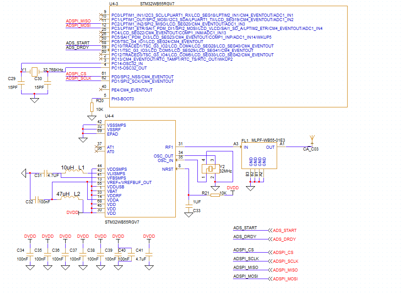Viewport: 404px width, 294px height.
Task: Click the ADS_DRDY red port label at right
Action: [x=285, y=239]
